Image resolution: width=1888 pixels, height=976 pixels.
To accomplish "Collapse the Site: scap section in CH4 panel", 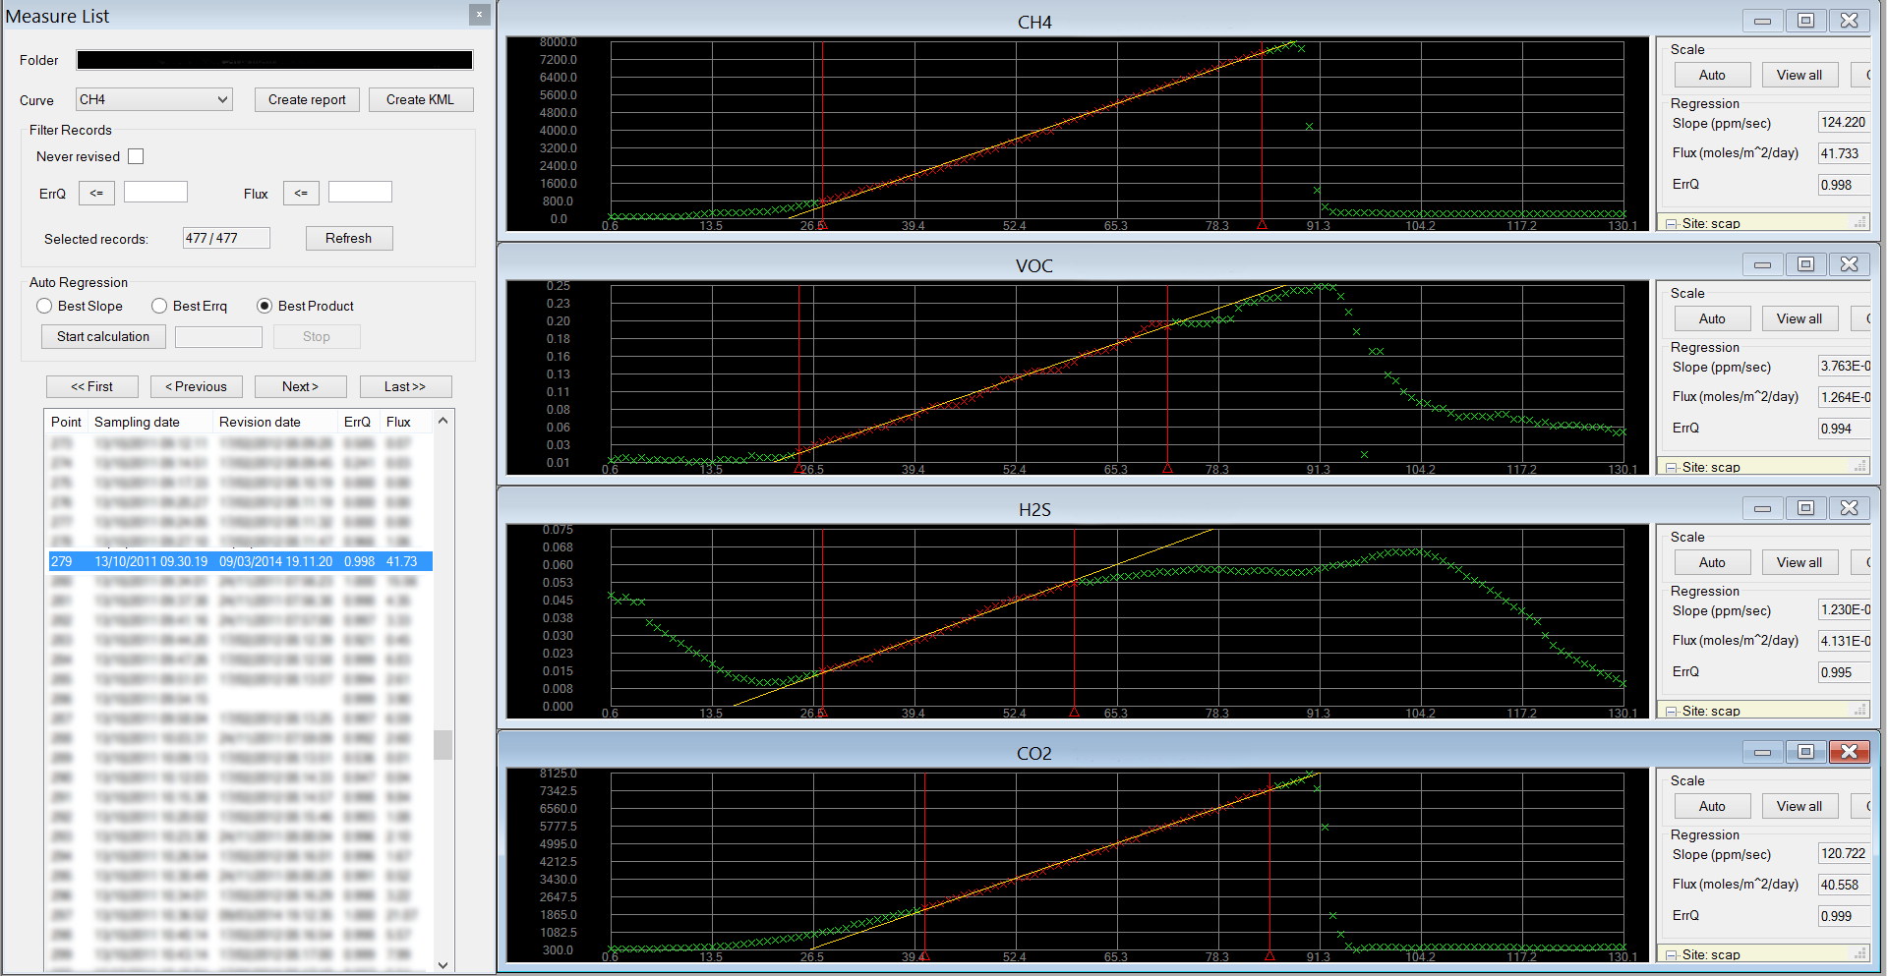I will (x=1672, y=224).
